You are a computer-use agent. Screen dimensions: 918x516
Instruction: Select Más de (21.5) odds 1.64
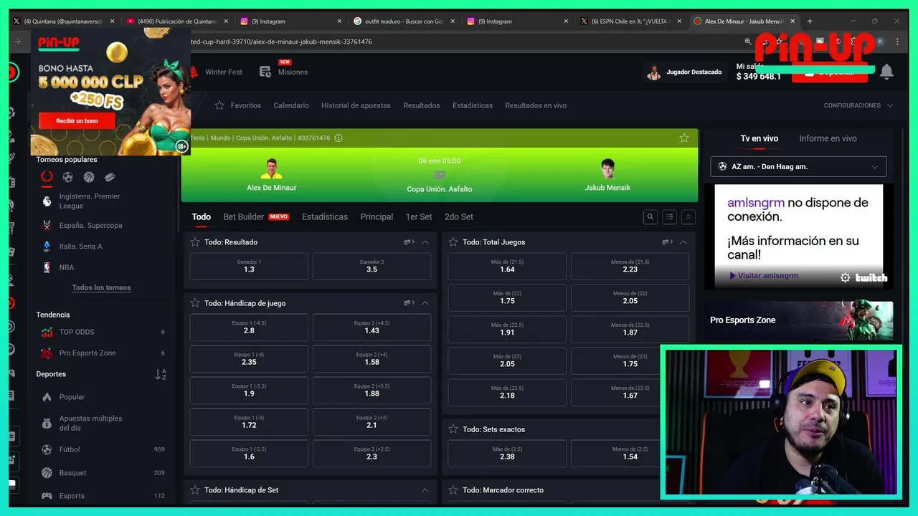point(507,266)
